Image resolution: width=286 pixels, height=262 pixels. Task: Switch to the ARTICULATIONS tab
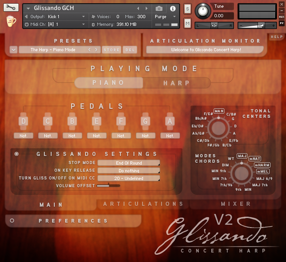[143, 204]
